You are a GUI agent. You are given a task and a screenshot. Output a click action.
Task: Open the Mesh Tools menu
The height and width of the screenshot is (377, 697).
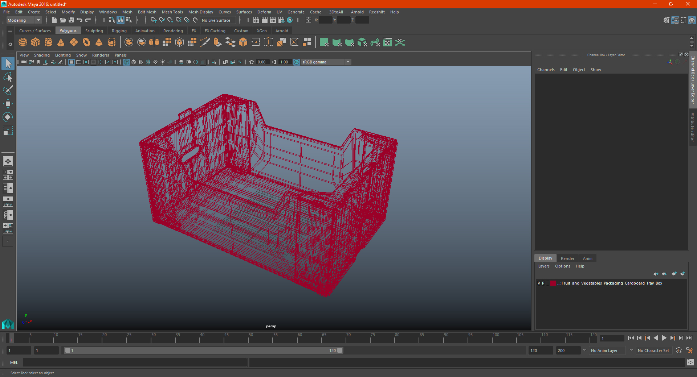click(x=172, y=12)
